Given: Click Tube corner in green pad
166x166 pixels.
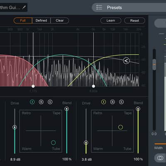Looking at the screenshot, I should pos(56,149).
